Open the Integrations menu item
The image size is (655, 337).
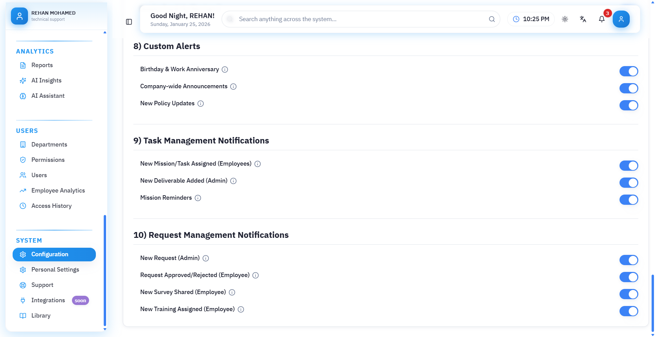[x=48, y=300]
